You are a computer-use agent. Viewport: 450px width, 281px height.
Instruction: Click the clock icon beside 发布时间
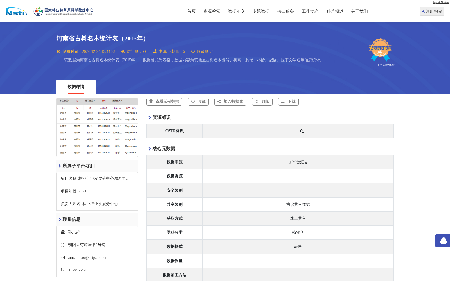coord(59,51)
